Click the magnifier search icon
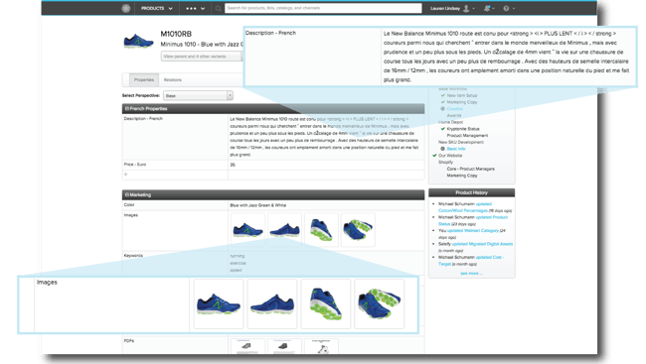646x364 pixels. 218,8
